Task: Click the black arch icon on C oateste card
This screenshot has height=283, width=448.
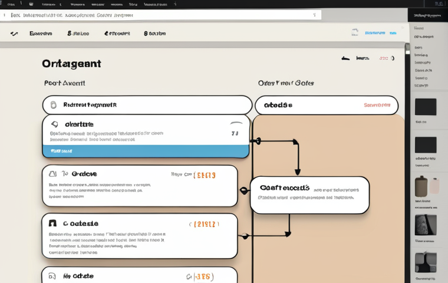Action: tap(52, 223)
